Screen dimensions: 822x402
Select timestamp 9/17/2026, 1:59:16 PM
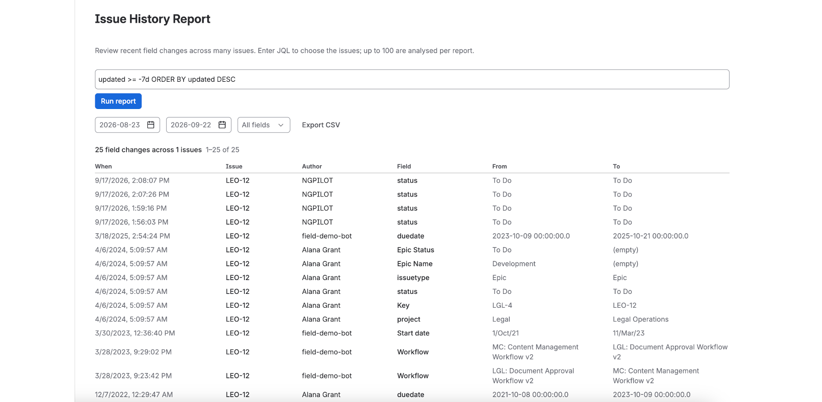tap(131, 208)
